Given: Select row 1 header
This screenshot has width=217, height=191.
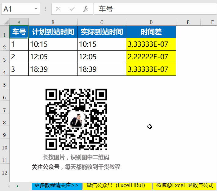Looking at the screenshot, I should (x=5, y=32).
